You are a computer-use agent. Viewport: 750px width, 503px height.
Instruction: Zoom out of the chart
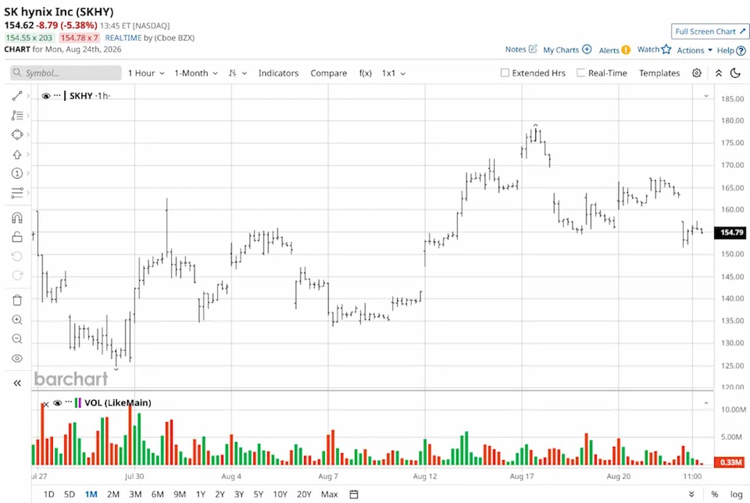coord(17,339)
